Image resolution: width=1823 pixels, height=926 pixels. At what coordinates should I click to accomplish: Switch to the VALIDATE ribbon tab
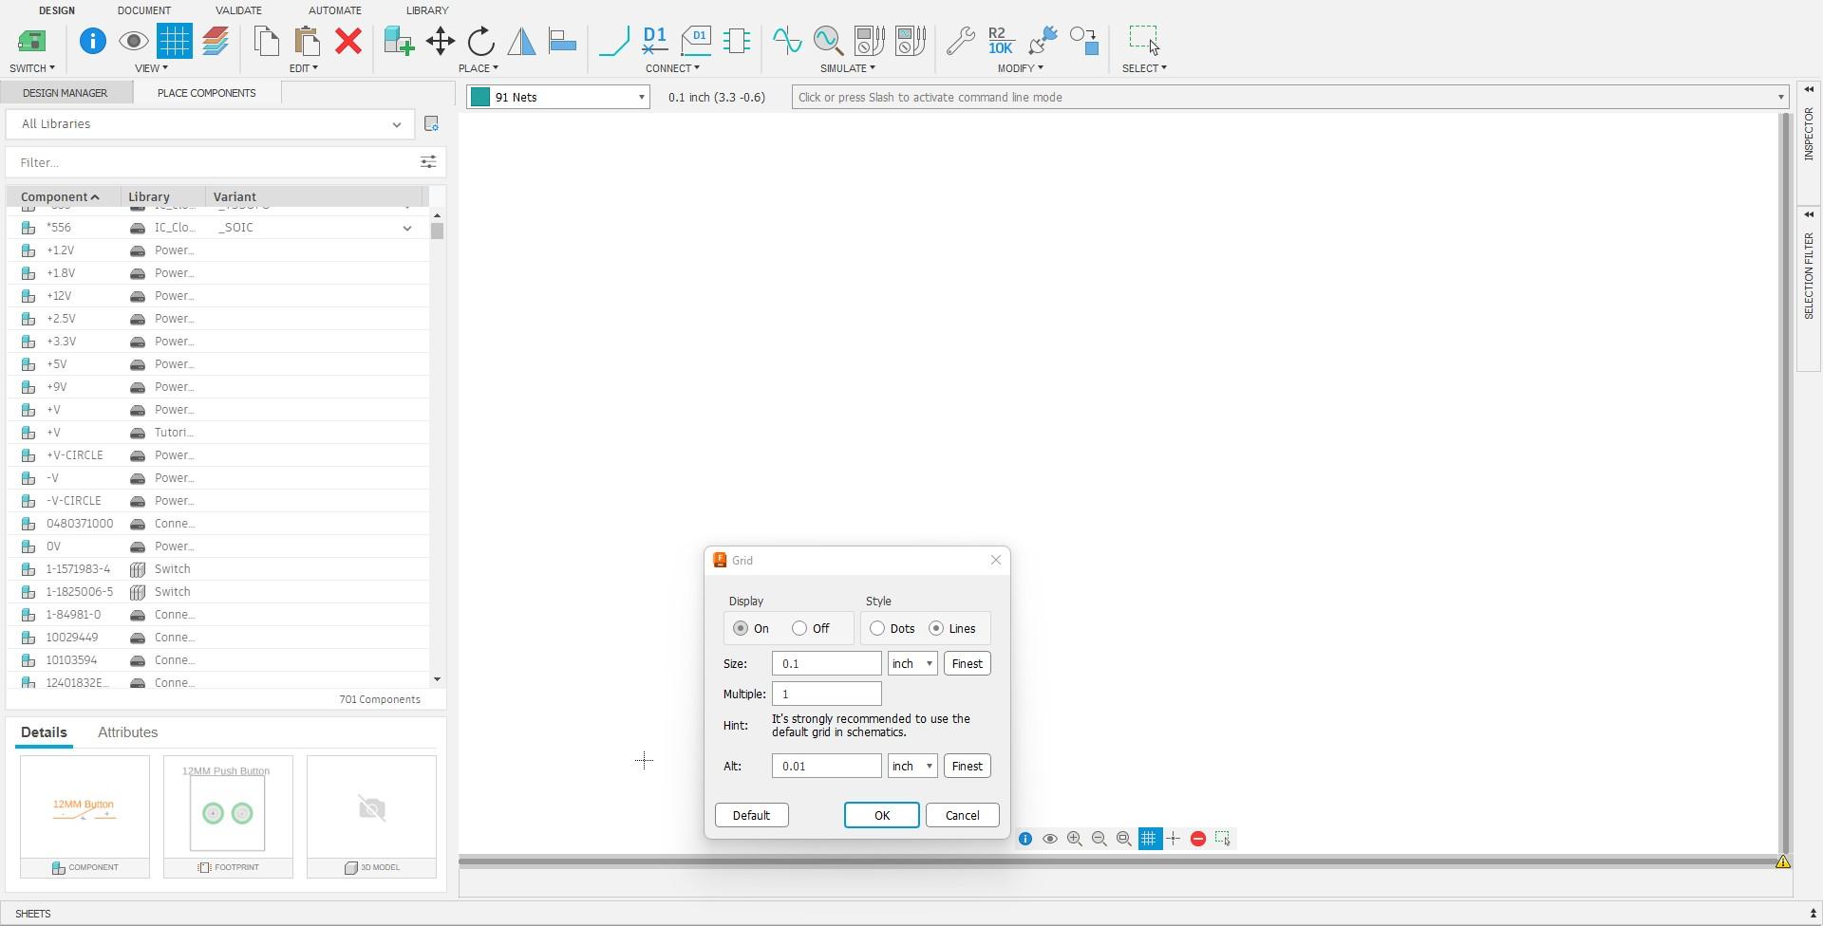[x=238, y=10]
